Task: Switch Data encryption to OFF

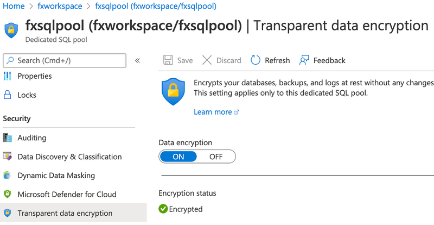Action: [216, 157]
